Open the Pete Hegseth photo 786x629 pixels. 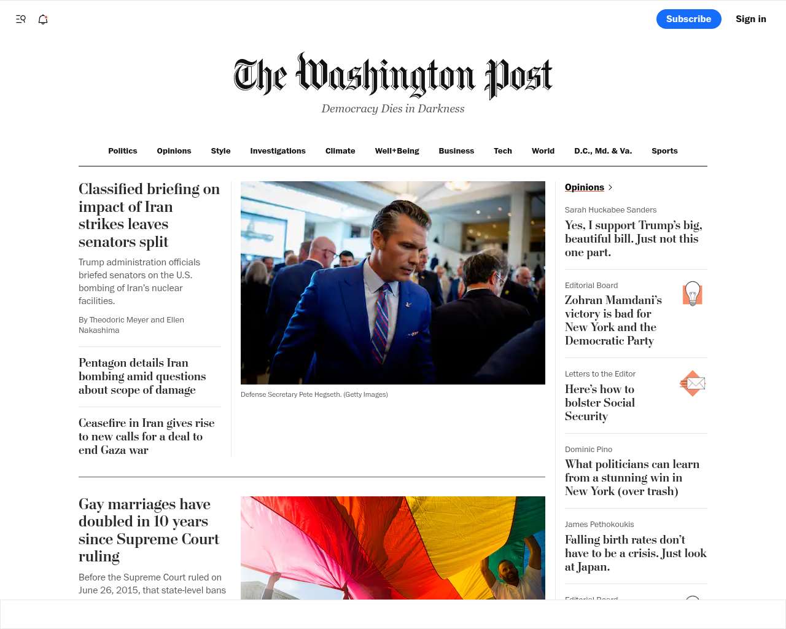393,283
